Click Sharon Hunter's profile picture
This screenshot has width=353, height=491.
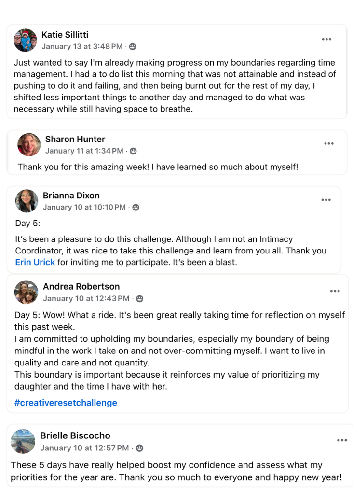coord(29,145)
